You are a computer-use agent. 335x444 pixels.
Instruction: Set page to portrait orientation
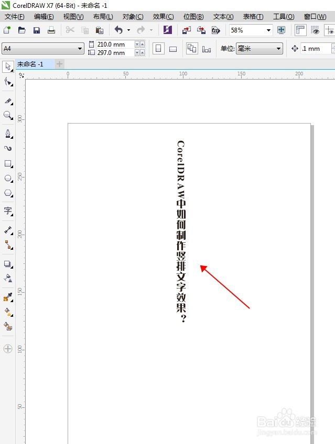coord(158,49)
